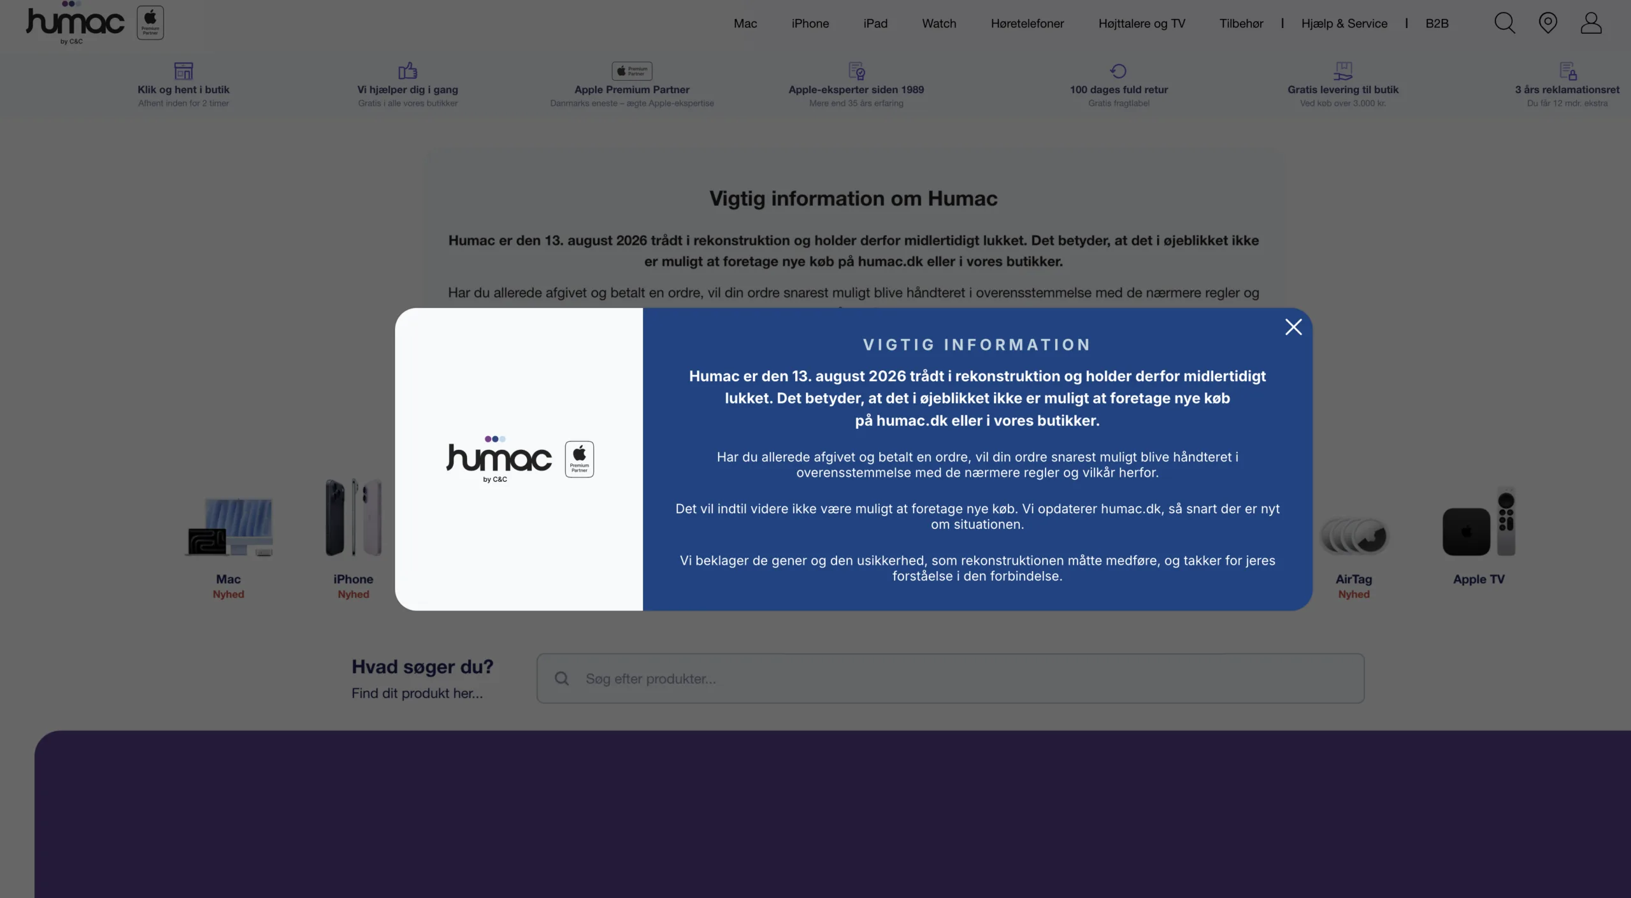The height and width of the screenshot is (898, 1631).
Task: Select the AirTag category thumbnail
Action: pyautogui.click(x=1354, y=535)
